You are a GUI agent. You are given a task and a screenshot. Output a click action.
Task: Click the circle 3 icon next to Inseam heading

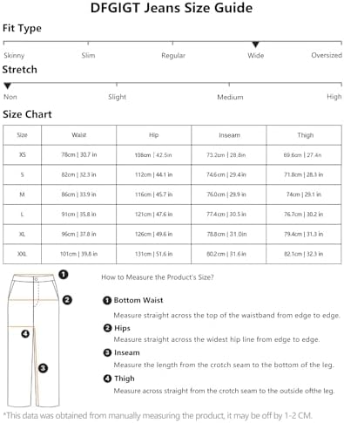coord(107,352)
